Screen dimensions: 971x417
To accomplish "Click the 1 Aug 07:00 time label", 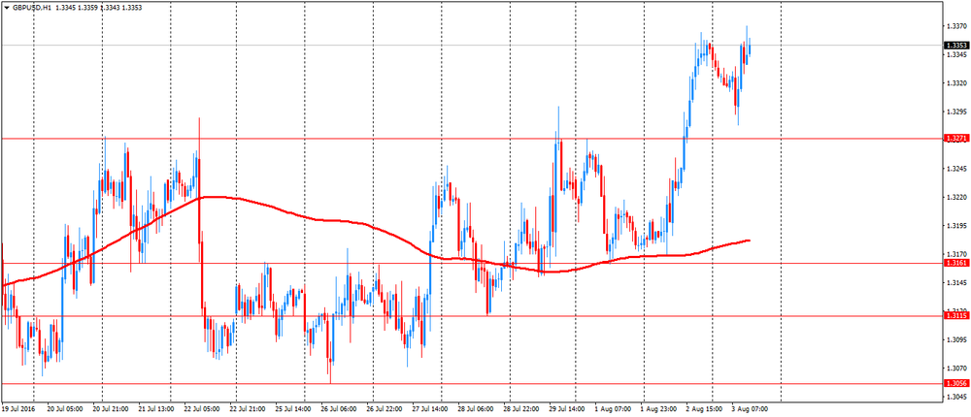I will pyautogui.click(x=615, y=409).
